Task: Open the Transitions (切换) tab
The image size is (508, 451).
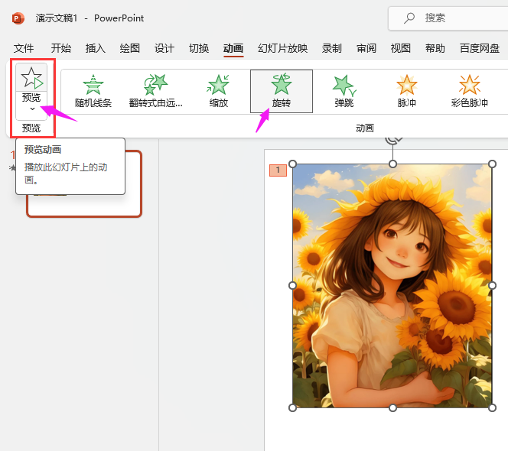Action: tap(199, 48)
